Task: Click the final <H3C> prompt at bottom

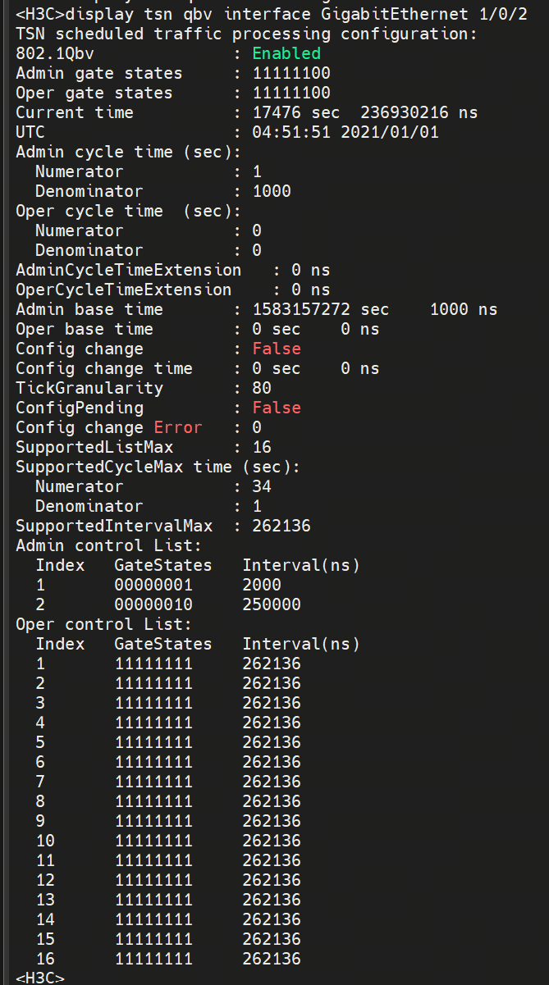Action: (x=40, y=978)
